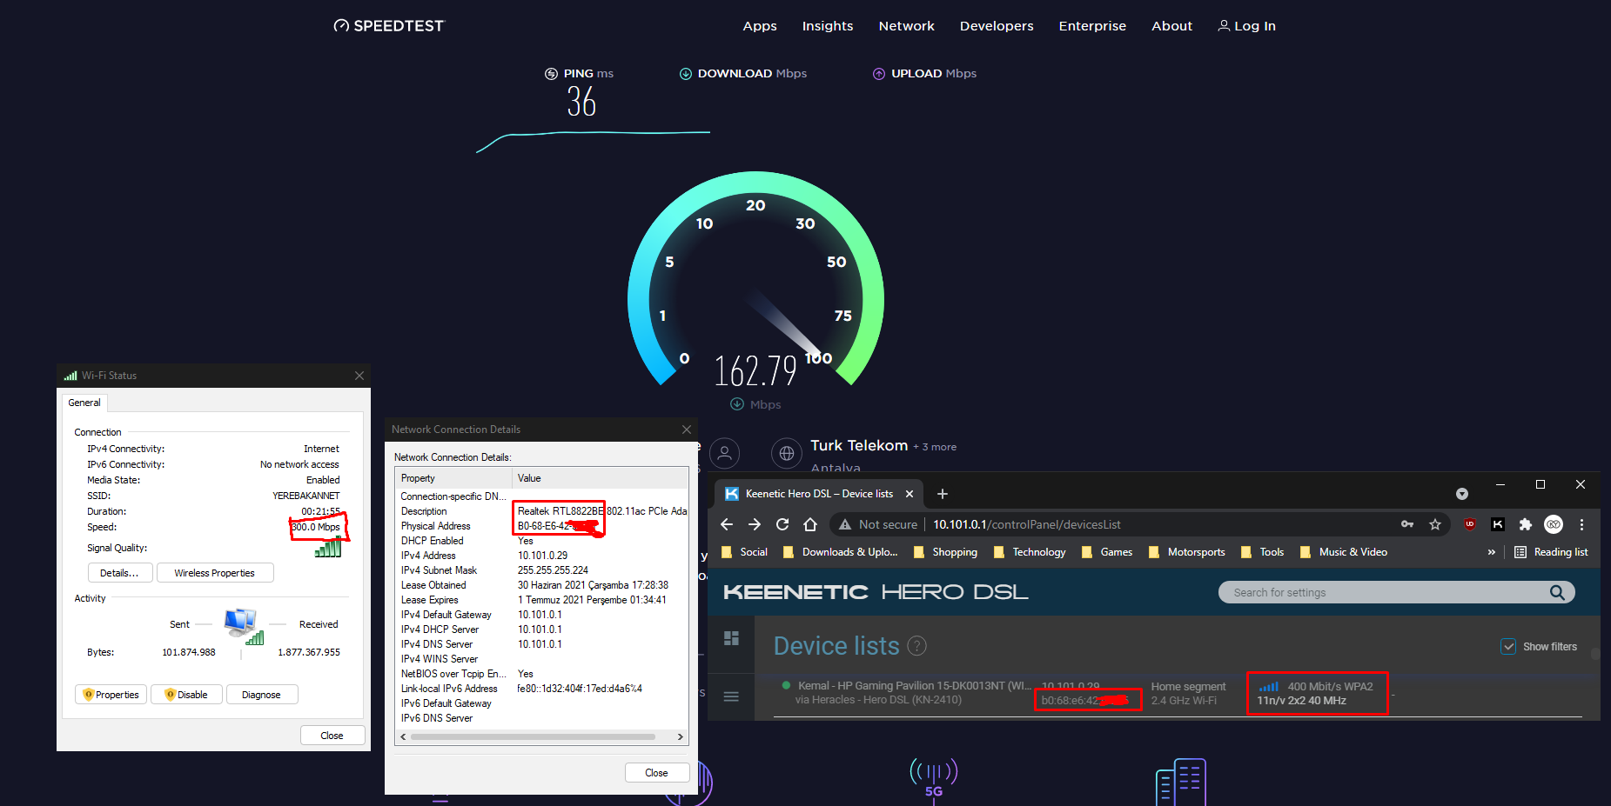
Task: Click the Search for settings field
Action: (x=1396, y=593)
